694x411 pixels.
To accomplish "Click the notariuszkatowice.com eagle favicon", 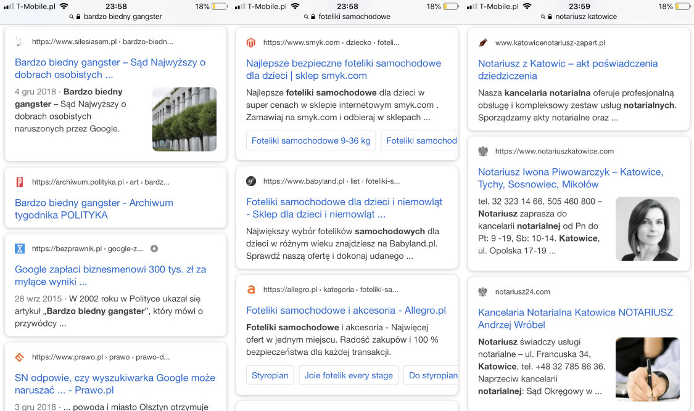I will pos(483,151).
